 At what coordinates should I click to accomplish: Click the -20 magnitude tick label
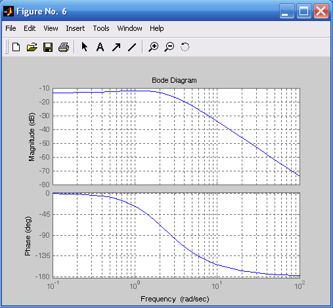(45, 102)
